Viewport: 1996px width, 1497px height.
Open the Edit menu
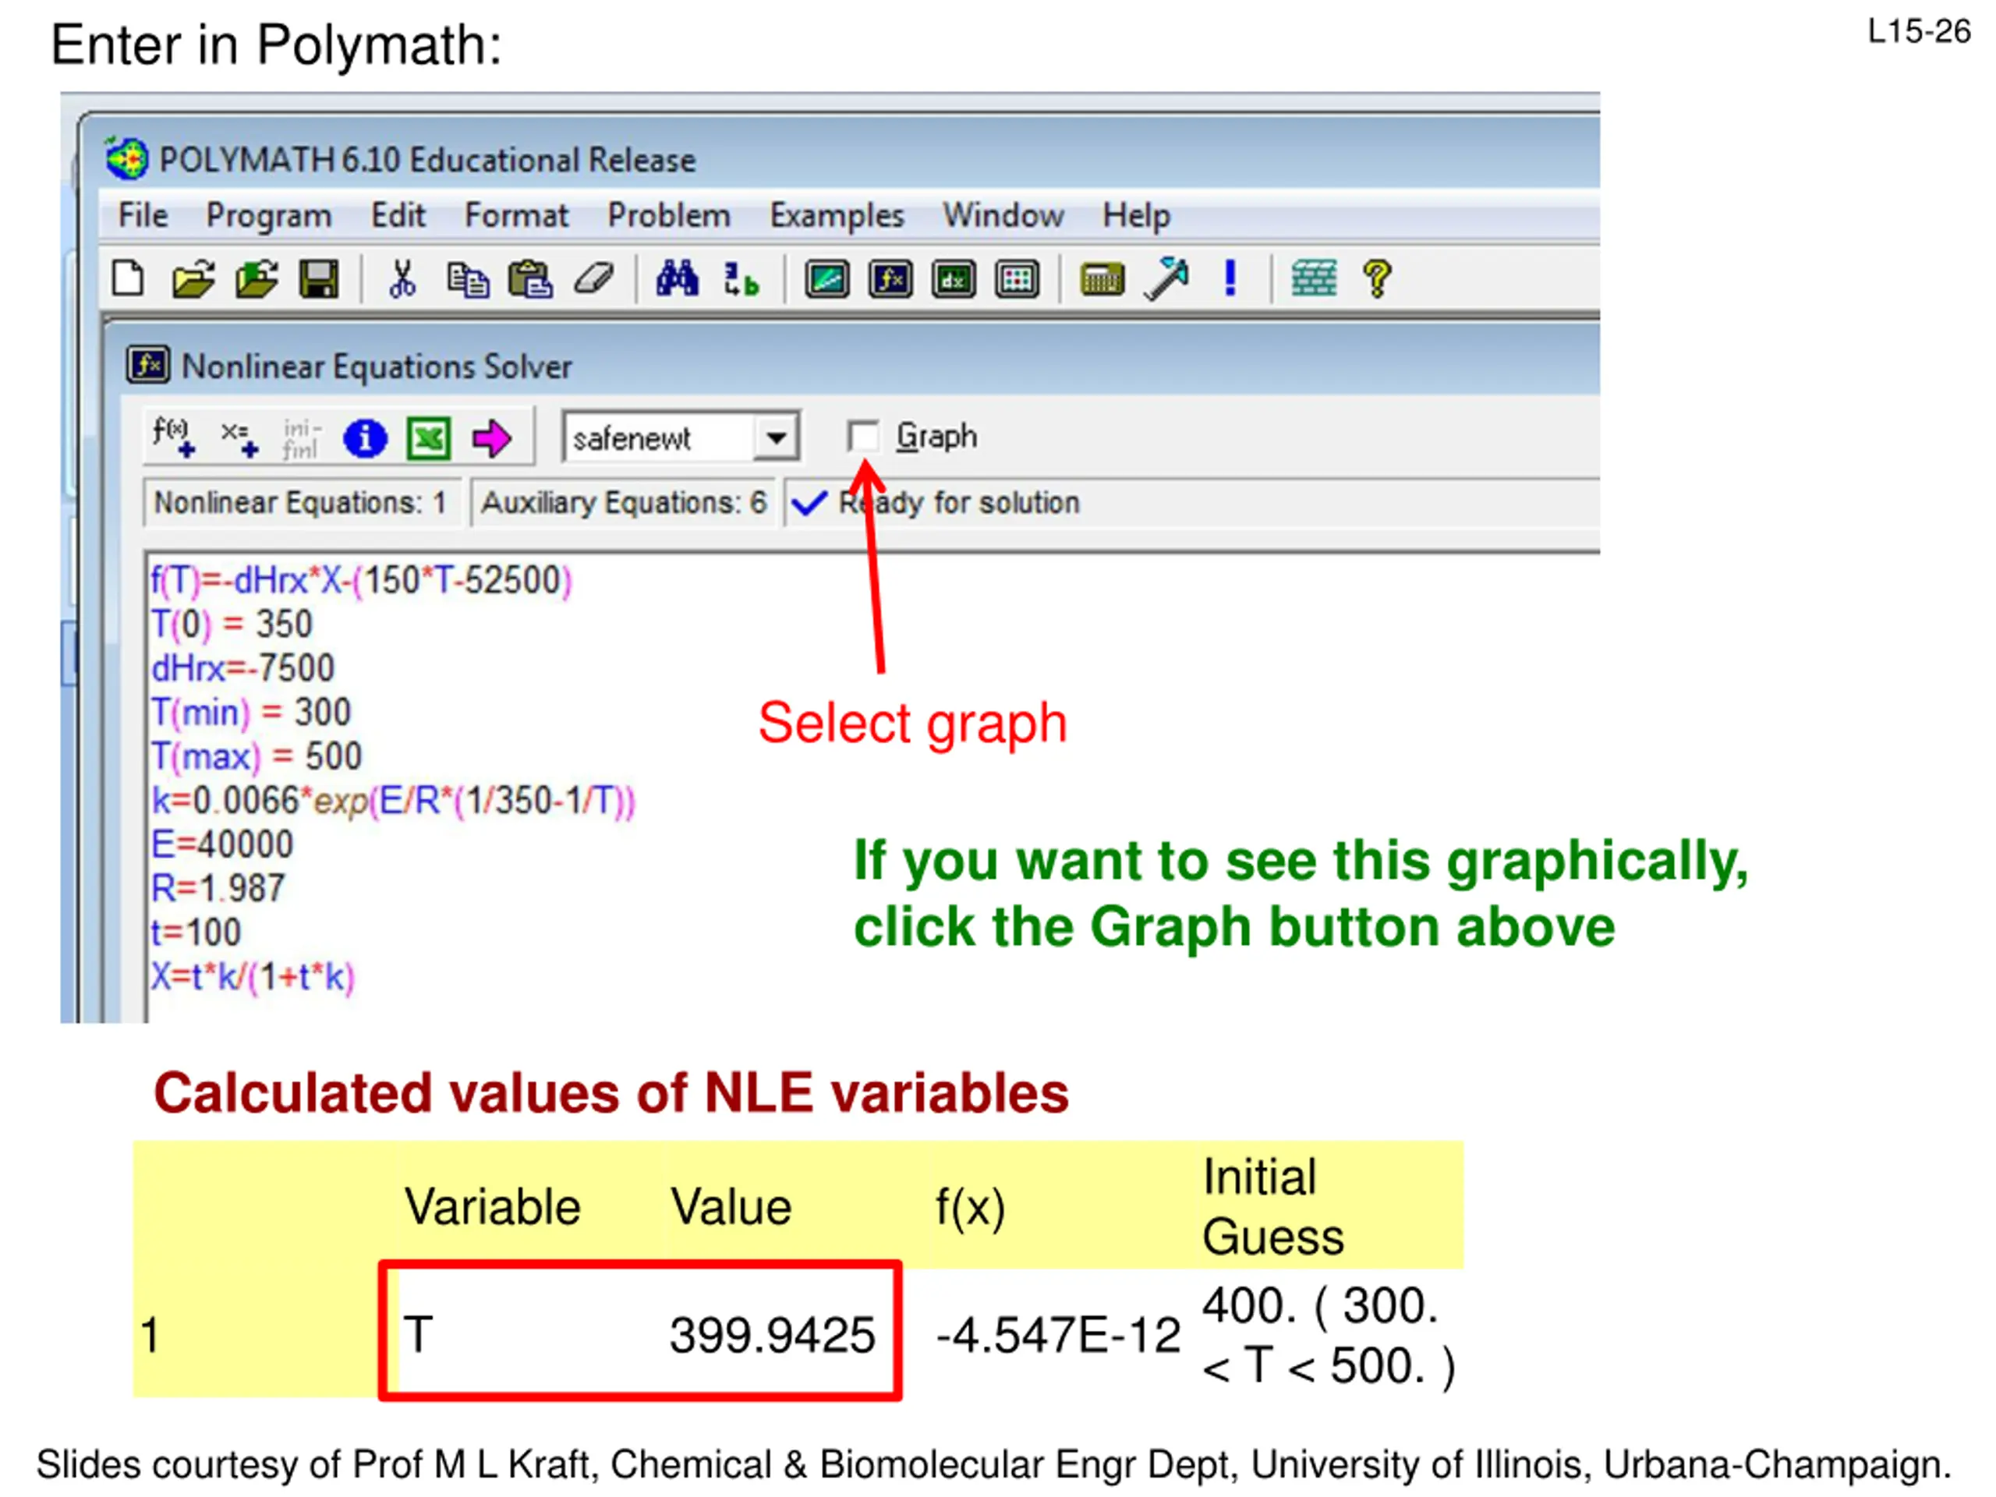click(x=398, y=216)
